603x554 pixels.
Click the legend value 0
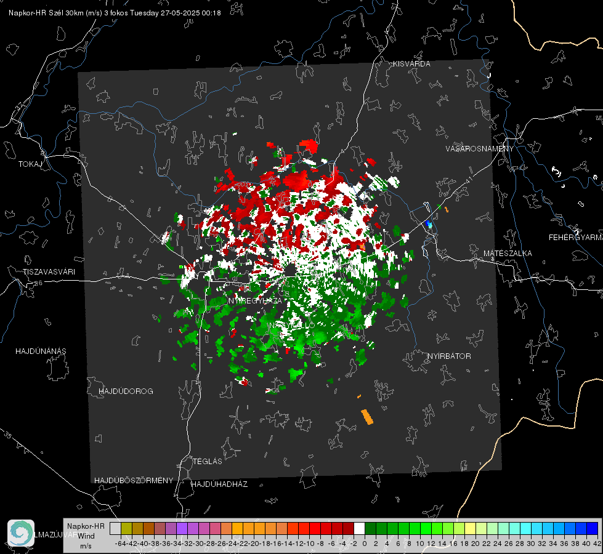pyautogui.click(x=365, y=544)
